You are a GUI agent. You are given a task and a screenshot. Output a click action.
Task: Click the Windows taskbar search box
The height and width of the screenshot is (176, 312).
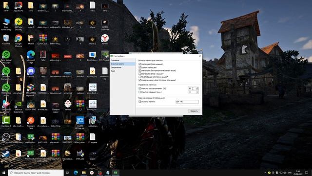(x=36, y=173)
